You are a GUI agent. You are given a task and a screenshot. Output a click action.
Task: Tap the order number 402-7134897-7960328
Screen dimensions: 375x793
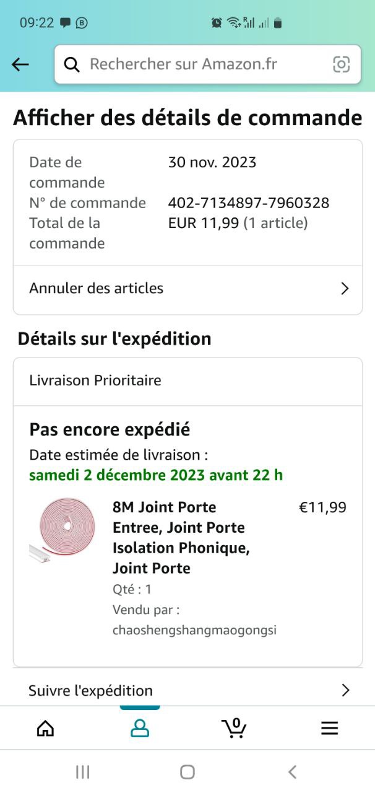pyautogui.click(x=249, y=203)
